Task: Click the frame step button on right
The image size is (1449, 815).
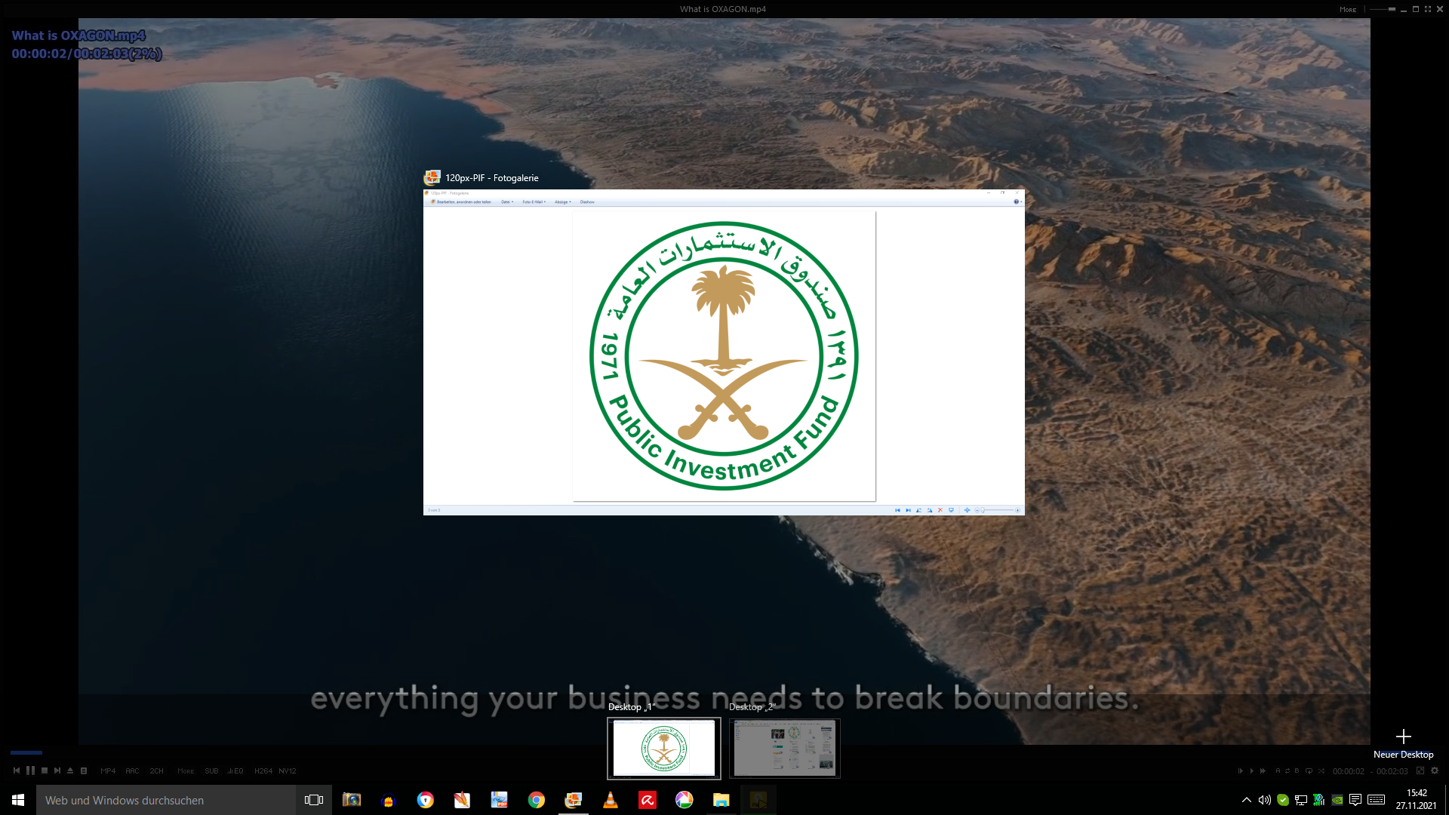Action: click(x=1240, y=771)
